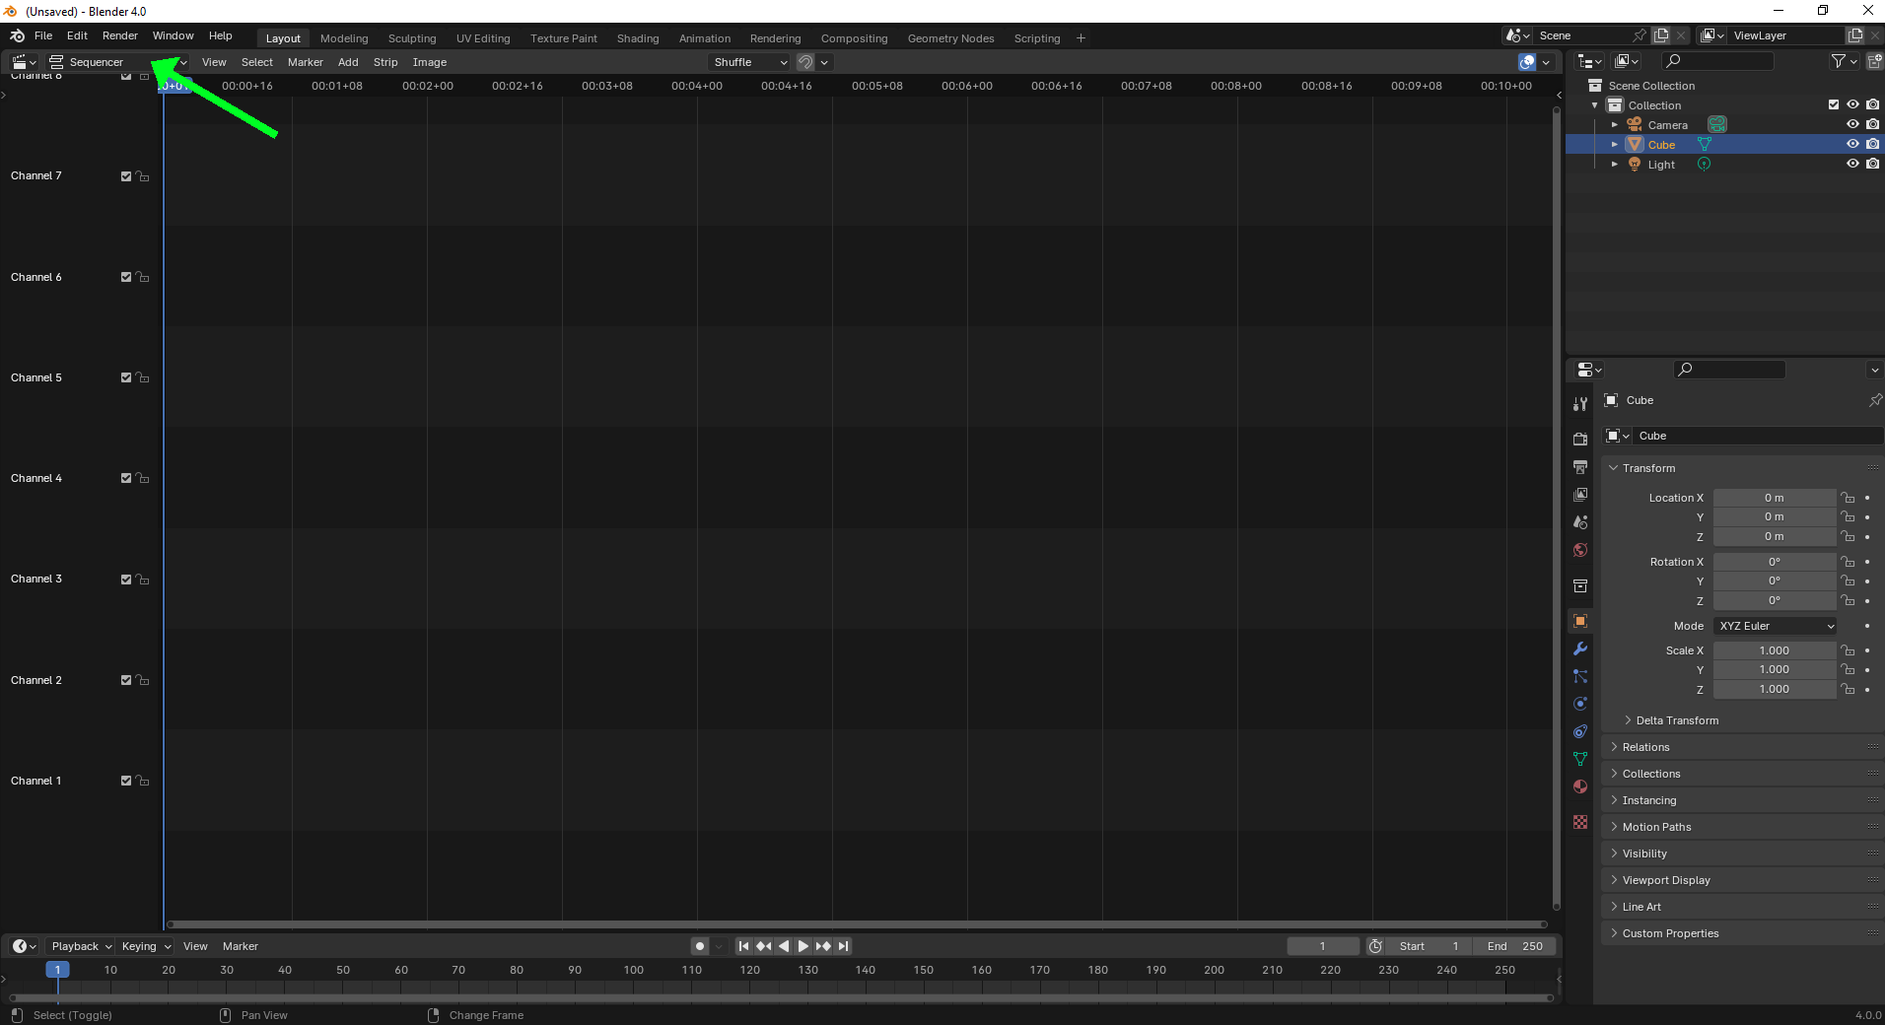Screen dimensions: 1885x1025
Task: Mute Channel 4 checkbox
Action: coord(126,478)
